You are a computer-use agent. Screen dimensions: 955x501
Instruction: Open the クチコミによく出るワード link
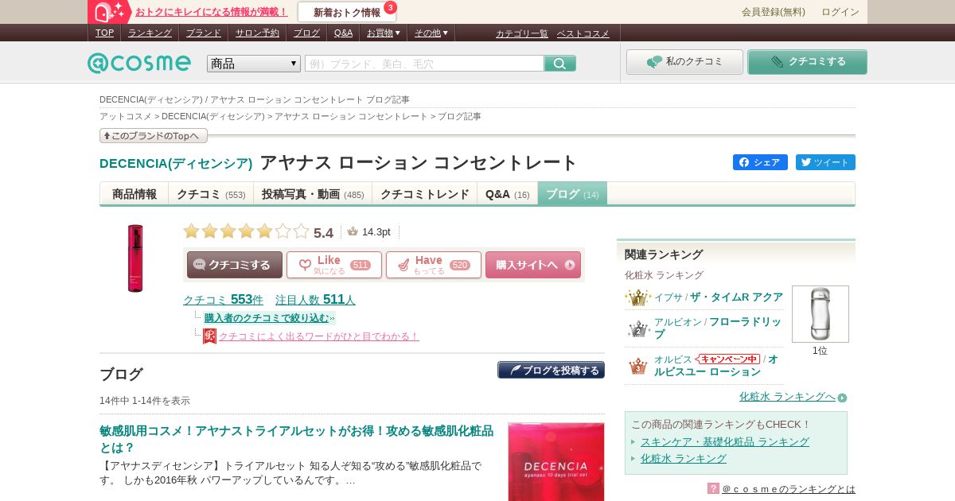point(319,336)
